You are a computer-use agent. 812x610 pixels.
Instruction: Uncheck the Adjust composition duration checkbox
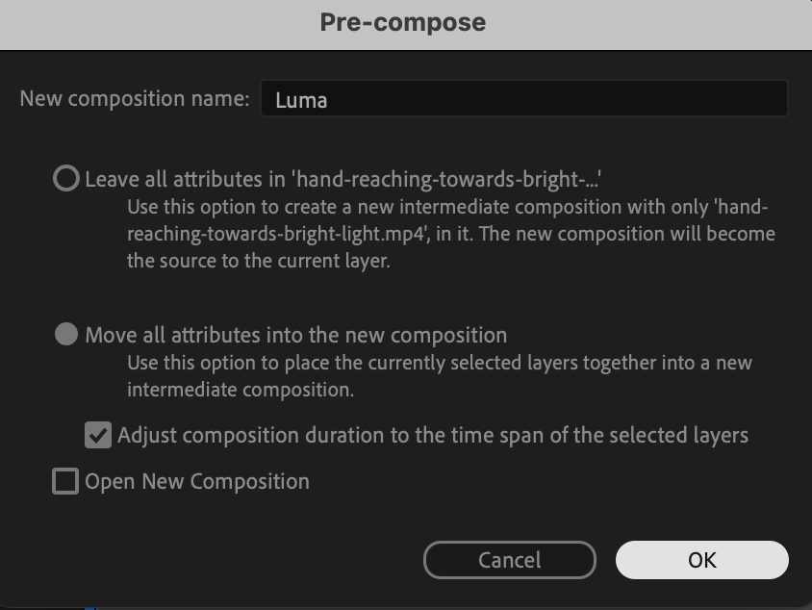(98, 435)
